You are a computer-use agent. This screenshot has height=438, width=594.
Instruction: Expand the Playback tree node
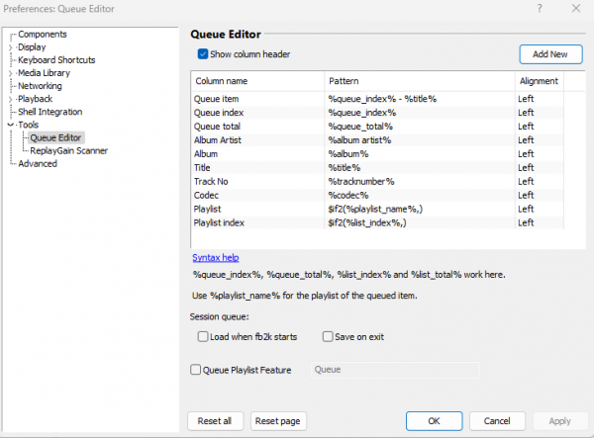click(10, 99)
